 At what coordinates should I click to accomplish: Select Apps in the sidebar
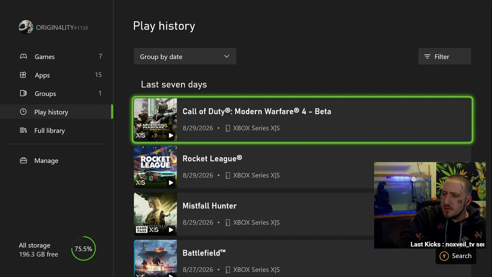coord(57,75)
